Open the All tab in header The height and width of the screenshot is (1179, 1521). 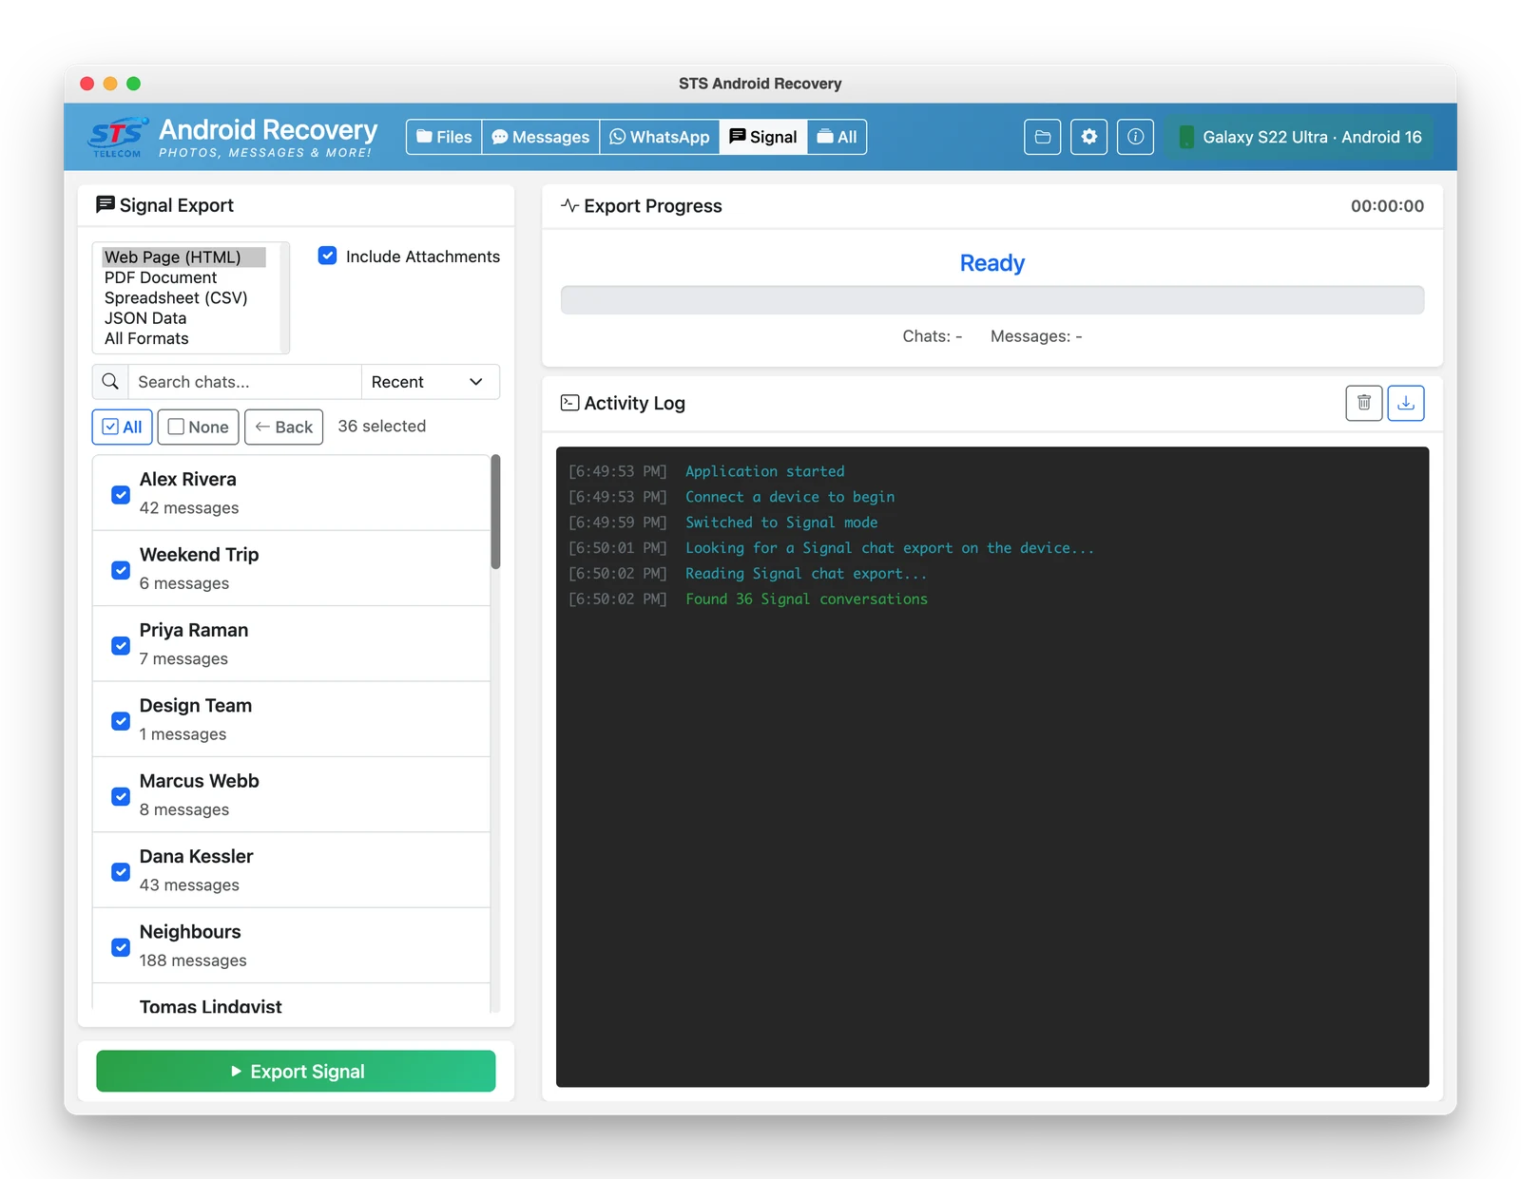click(837, 137)
